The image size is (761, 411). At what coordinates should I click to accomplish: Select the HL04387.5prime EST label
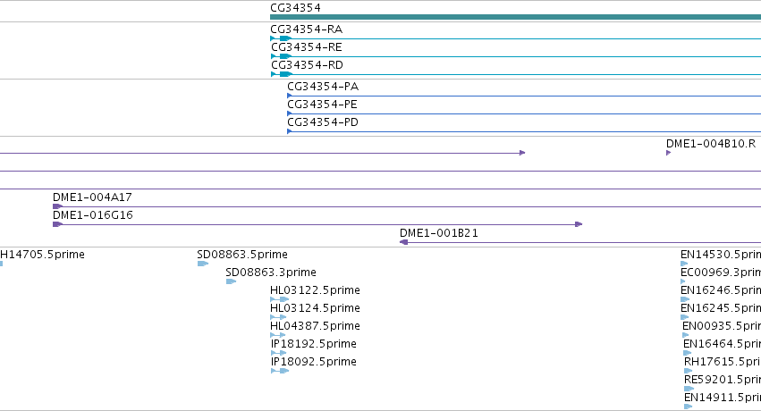tap(315, 327)
